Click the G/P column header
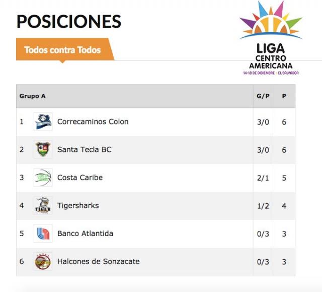This screenshot has width=322, height=292. pos(263,96)
